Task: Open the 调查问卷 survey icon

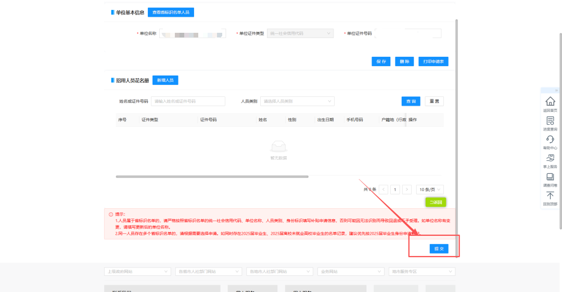Action: coord(550,177)
